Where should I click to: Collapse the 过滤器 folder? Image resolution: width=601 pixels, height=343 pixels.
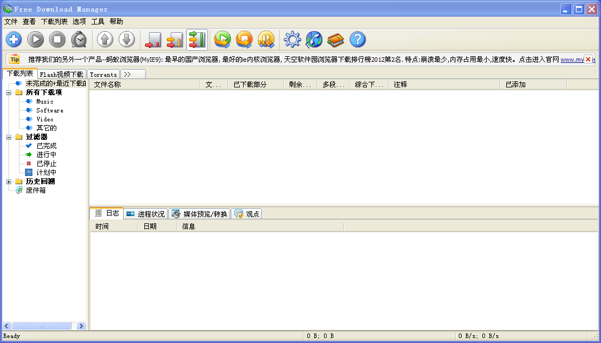(8, 136)
